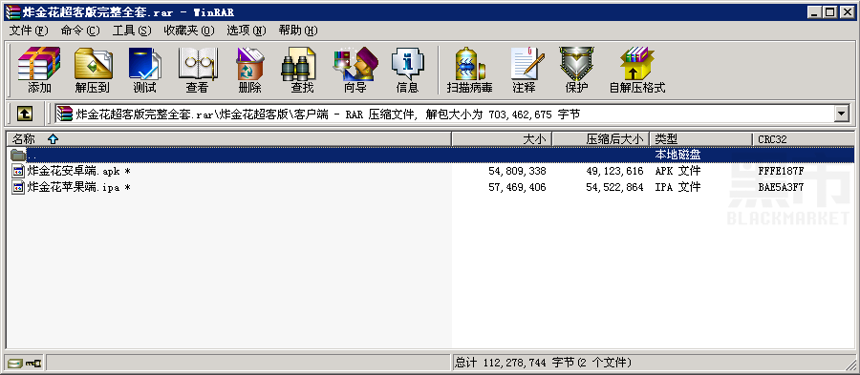The image size is (860, 375).
Task: Open the 文件(F) menu
Action: pos(29,31)
